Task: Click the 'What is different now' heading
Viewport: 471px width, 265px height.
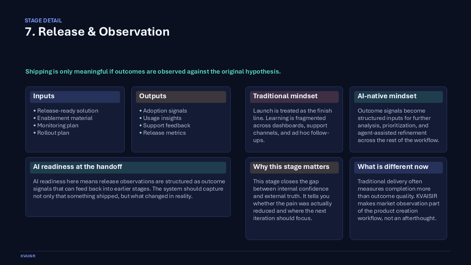Action: 393,167
